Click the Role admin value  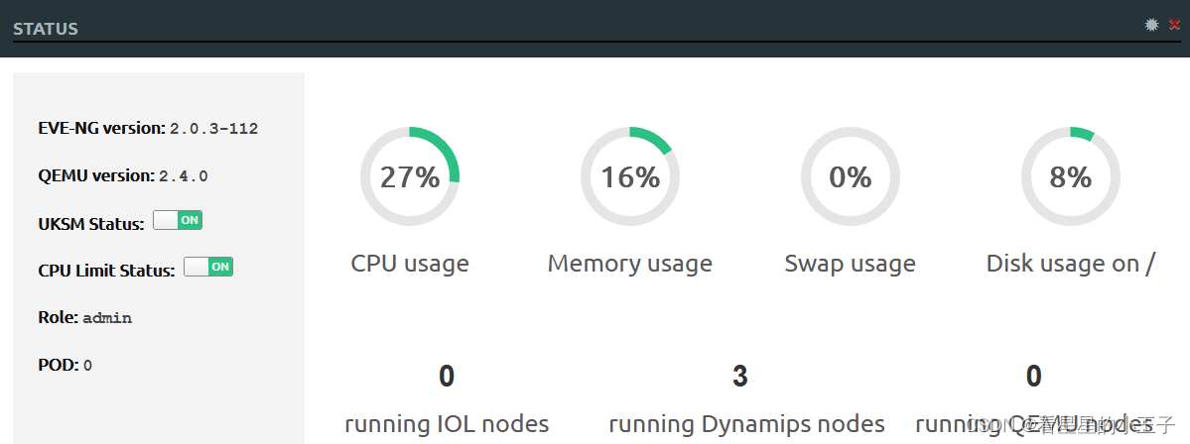click(x=107, y=318)
